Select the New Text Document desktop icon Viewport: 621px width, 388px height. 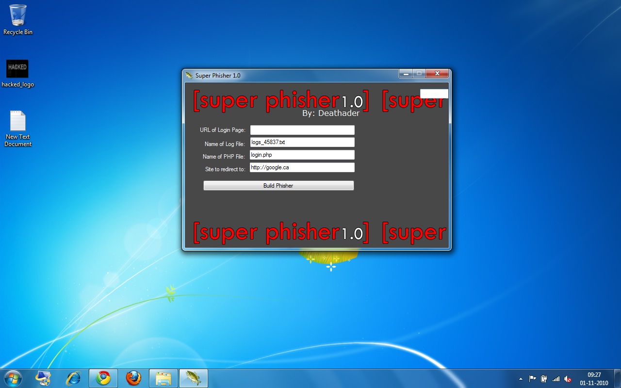coord(18,129)
